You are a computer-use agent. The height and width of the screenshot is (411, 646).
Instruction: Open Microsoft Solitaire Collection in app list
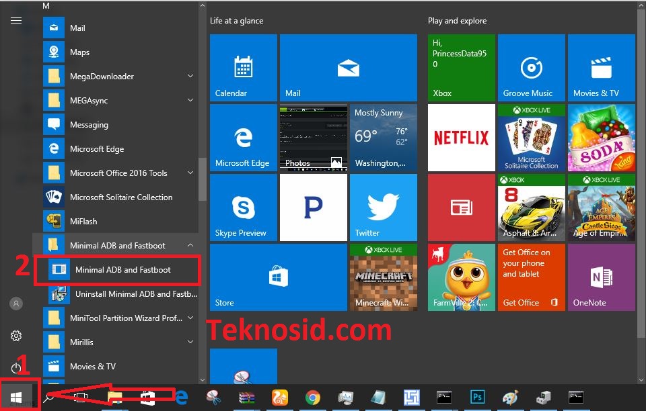[120, 197]
